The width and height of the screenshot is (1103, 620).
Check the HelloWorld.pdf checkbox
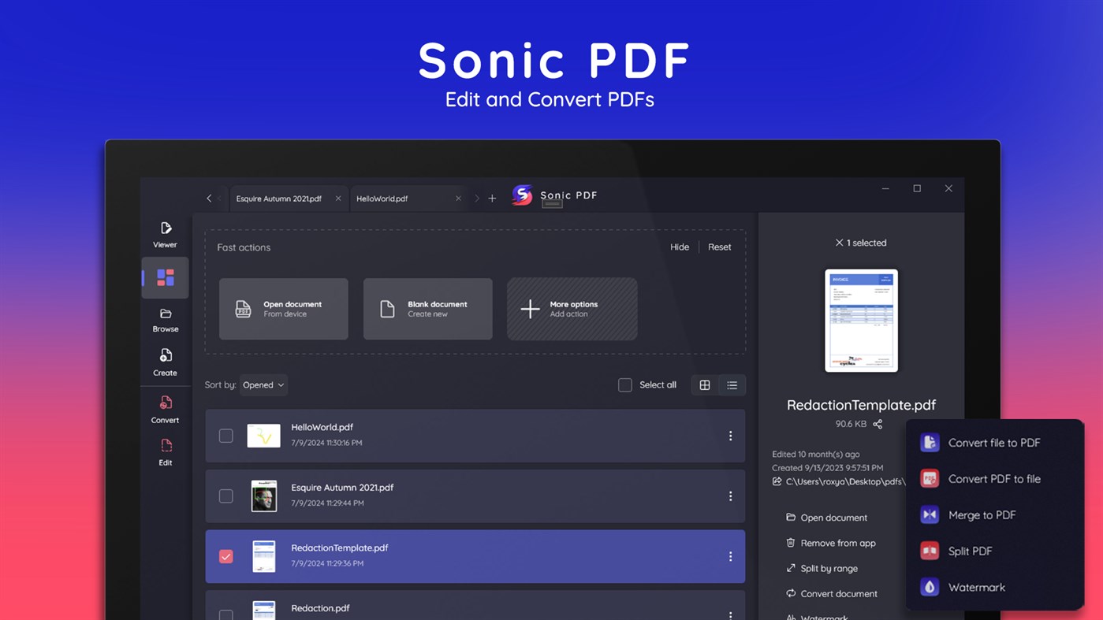(225, 435)
